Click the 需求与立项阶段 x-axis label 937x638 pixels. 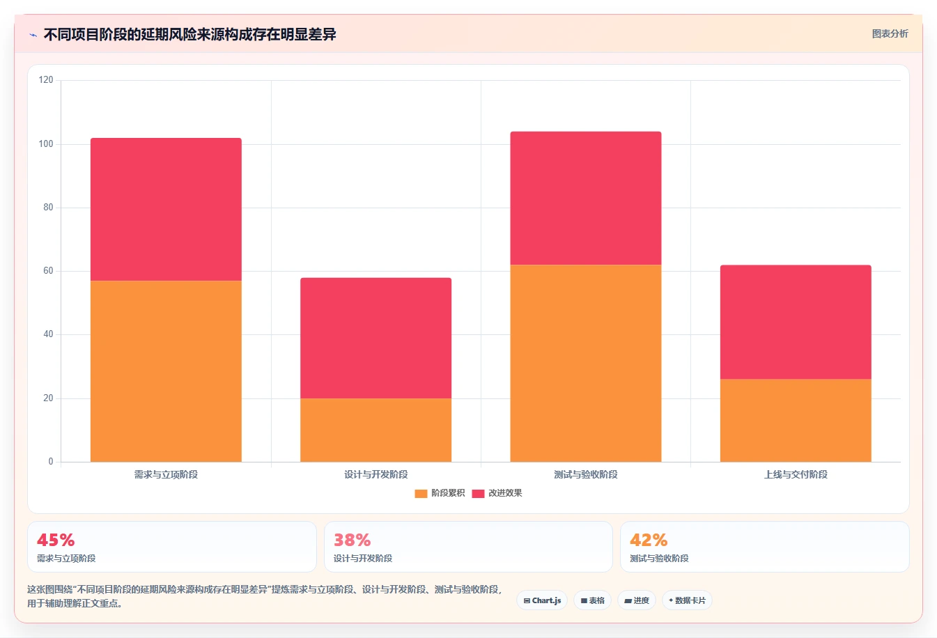166,474
